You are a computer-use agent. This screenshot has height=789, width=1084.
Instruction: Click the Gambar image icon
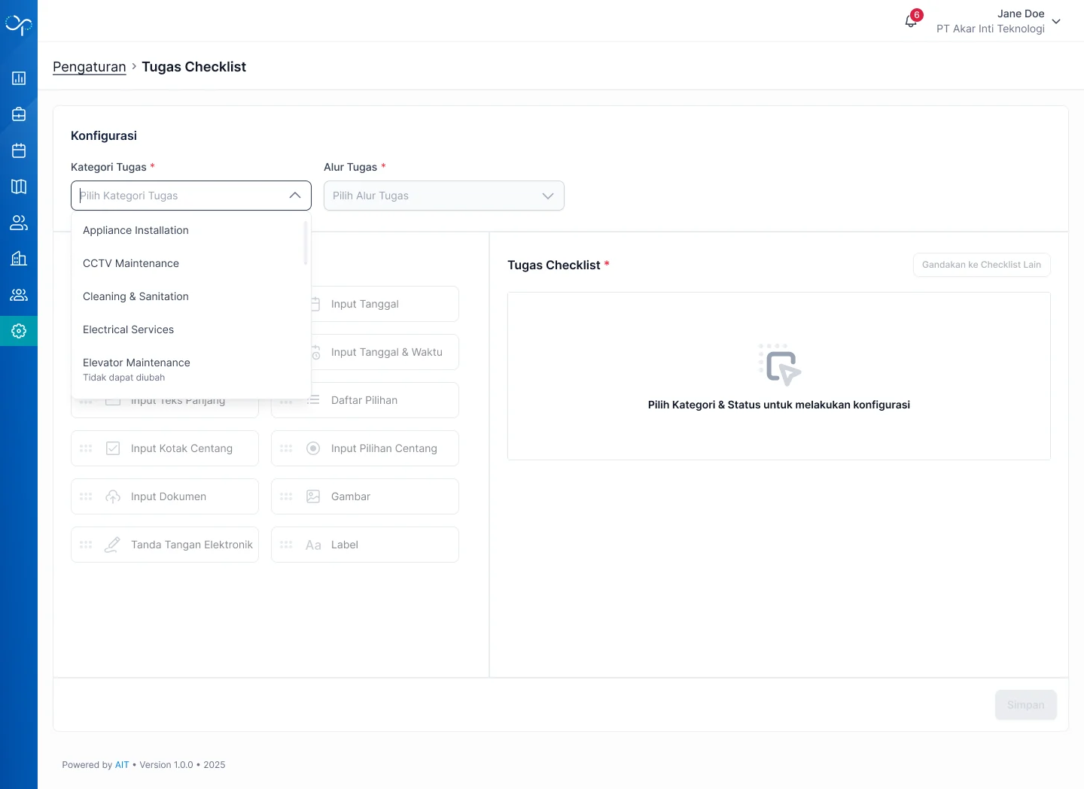(x=313, y=496)
